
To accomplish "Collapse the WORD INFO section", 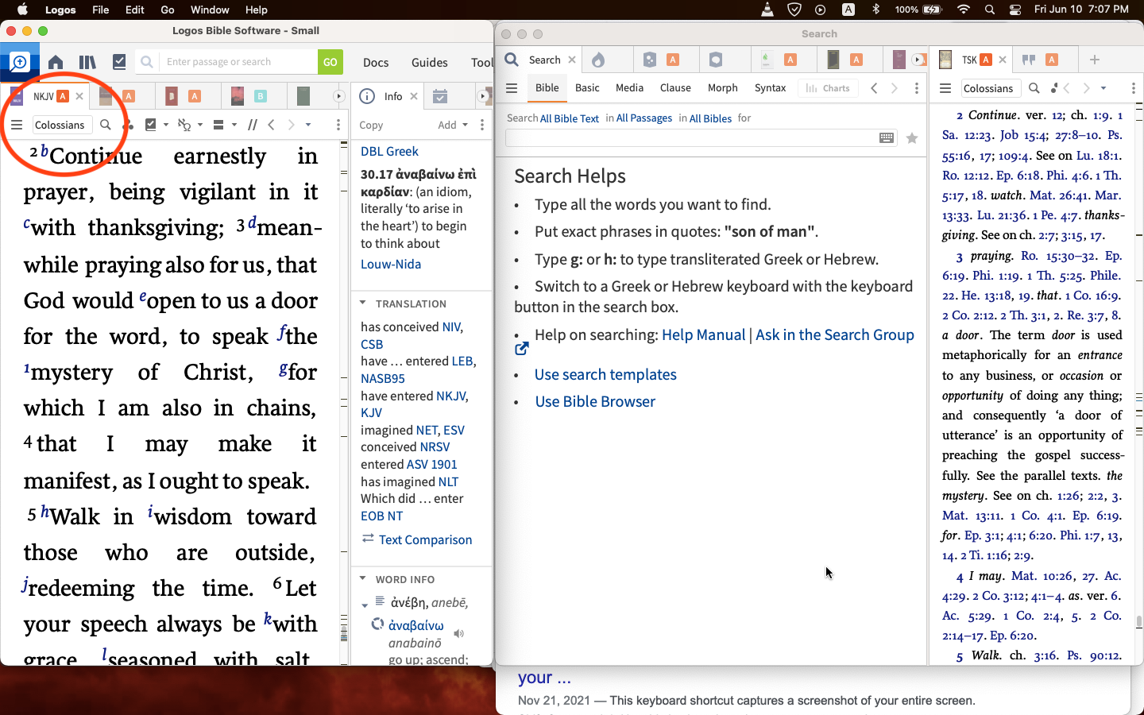I will point(363,579).
